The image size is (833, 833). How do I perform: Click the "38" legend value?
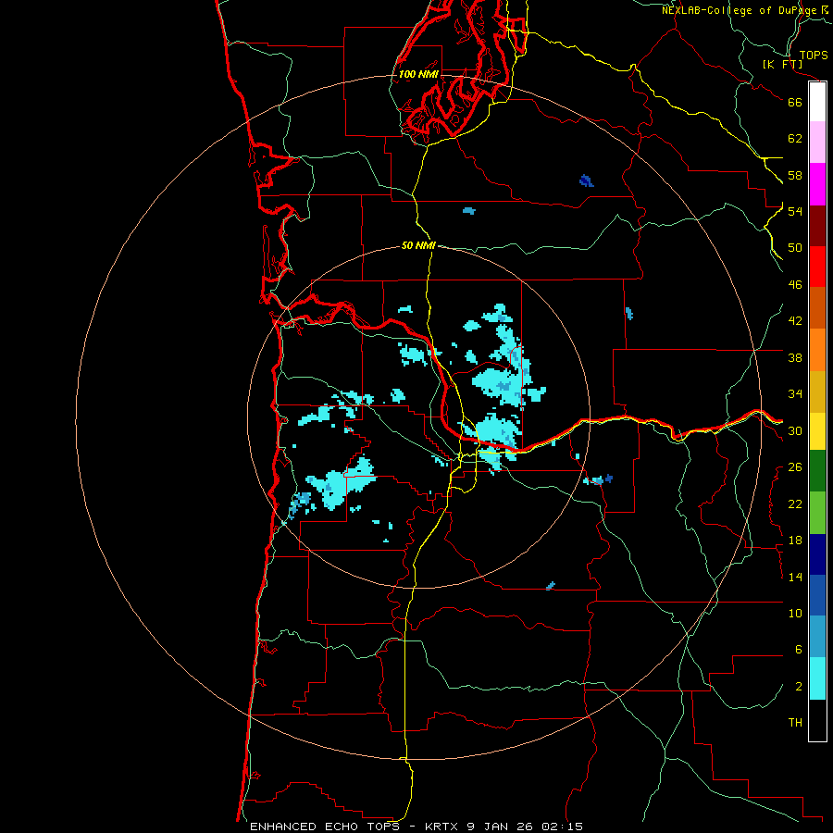(795, 357)
